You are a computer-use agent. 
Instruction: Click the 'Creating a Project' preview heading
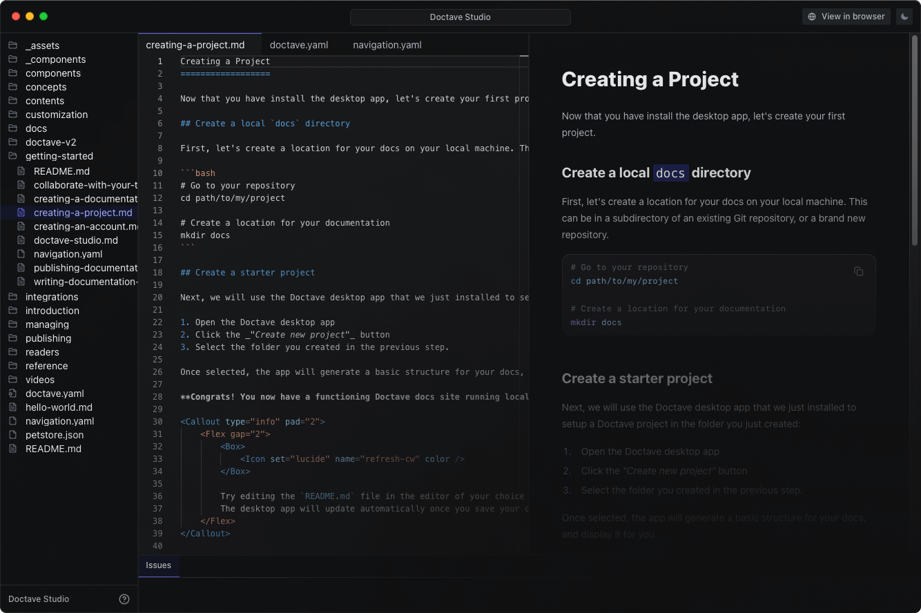[x=650, y=79]
